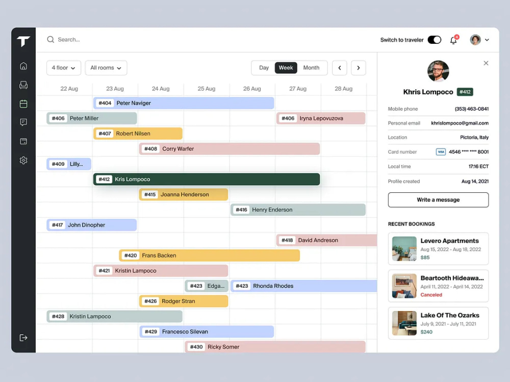Select the #416 Henry Enderson booking
This screenshot has height=382, width=510.
(x=298, y=210)
